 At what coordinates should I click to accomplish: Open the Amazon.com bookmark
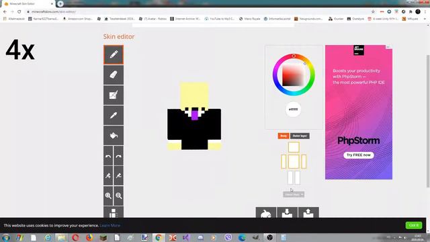pos(78,19)
